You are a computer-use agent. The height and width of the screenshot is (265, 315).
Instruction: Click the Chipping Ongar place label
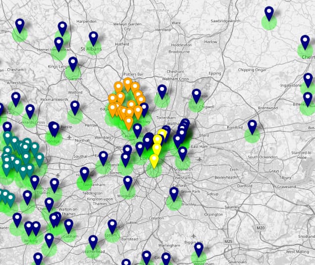click(x=252, y=70)
